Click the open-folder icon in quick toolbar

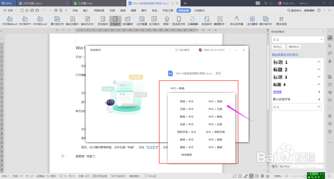click(27, 10)
